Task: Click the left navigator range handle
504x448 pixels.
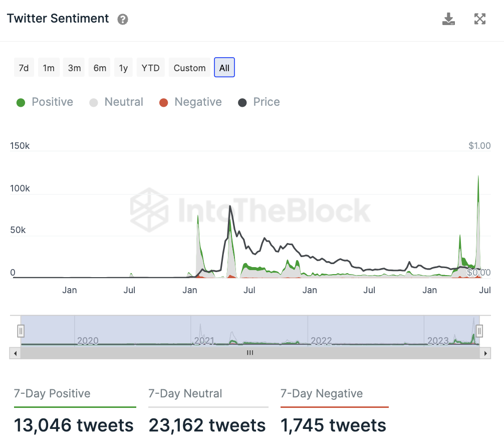Action: click(x=21, y=331)
